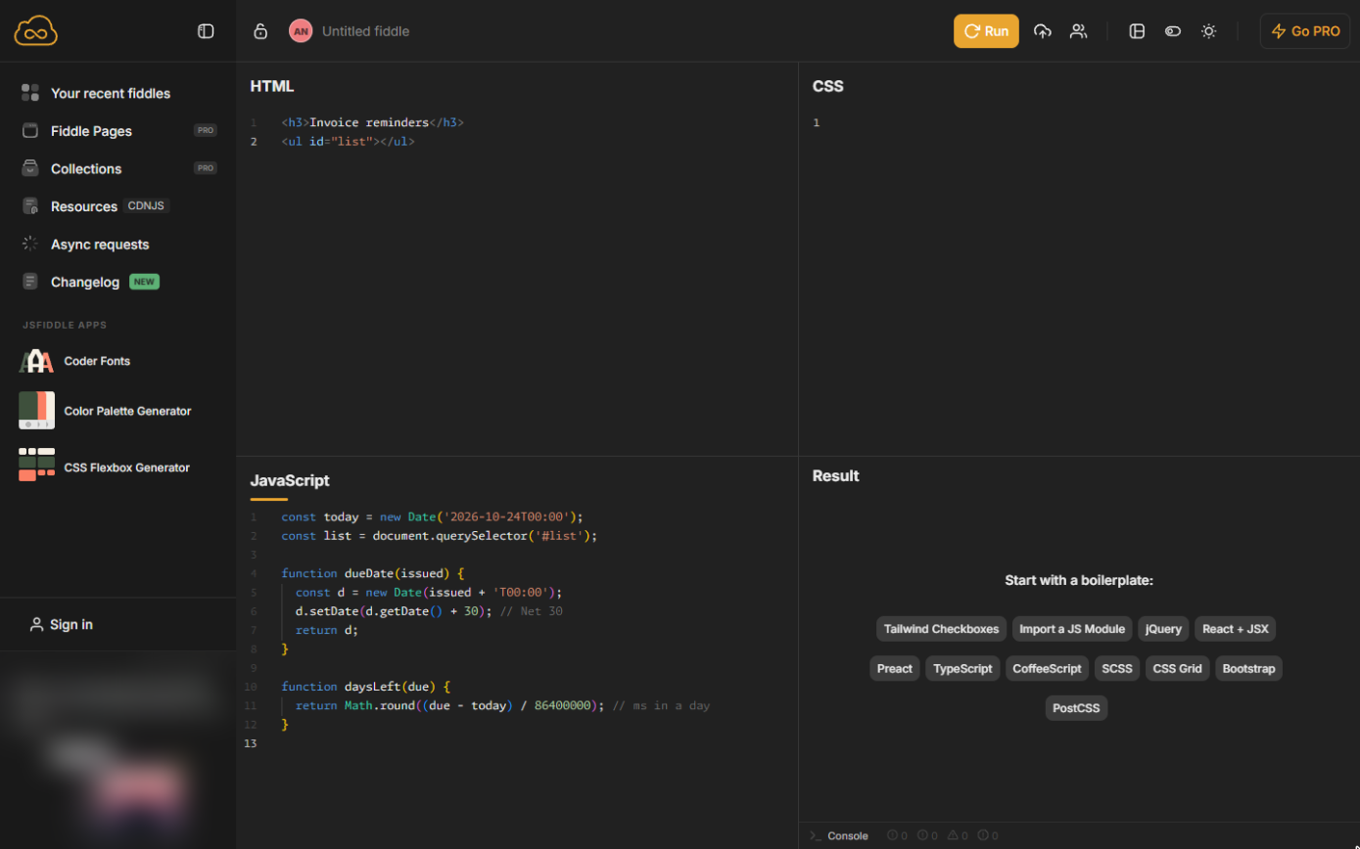The height and width of the screenshot is (849, 1360).
Task: Click the "Invoice reminders" heading line in HTML
Action: point(372,122)
